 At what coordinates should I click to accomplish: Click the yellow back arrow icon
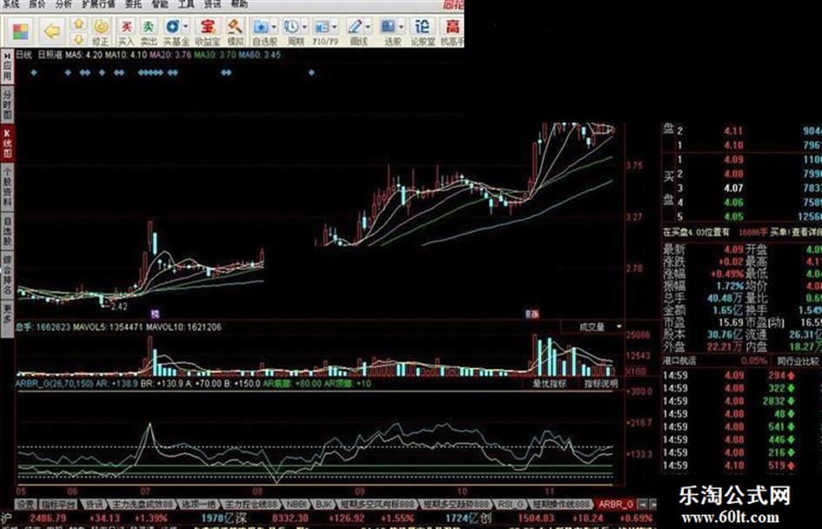pyautogui.click(x=52, y=31)
